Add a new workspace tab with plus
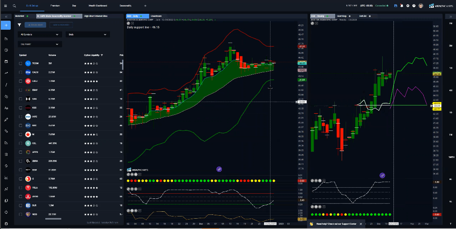Image resolution: width=456 pixels, height=229 pixels. tap(145, 6)
